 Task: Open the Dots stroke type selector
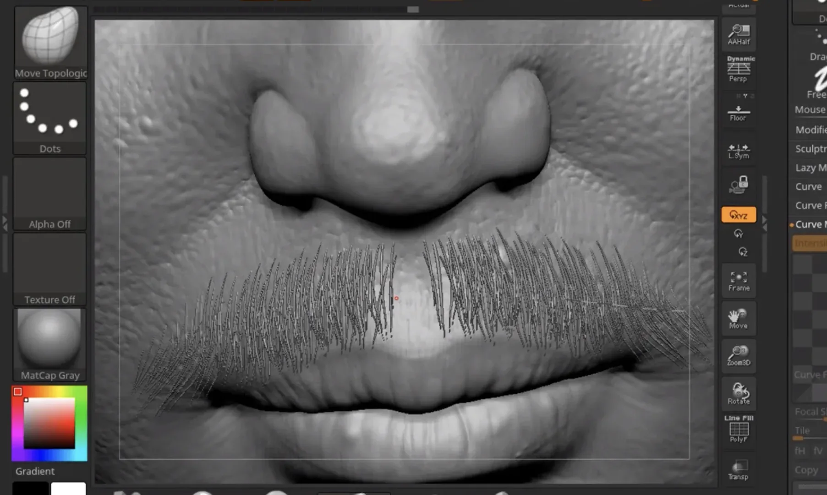50,118
